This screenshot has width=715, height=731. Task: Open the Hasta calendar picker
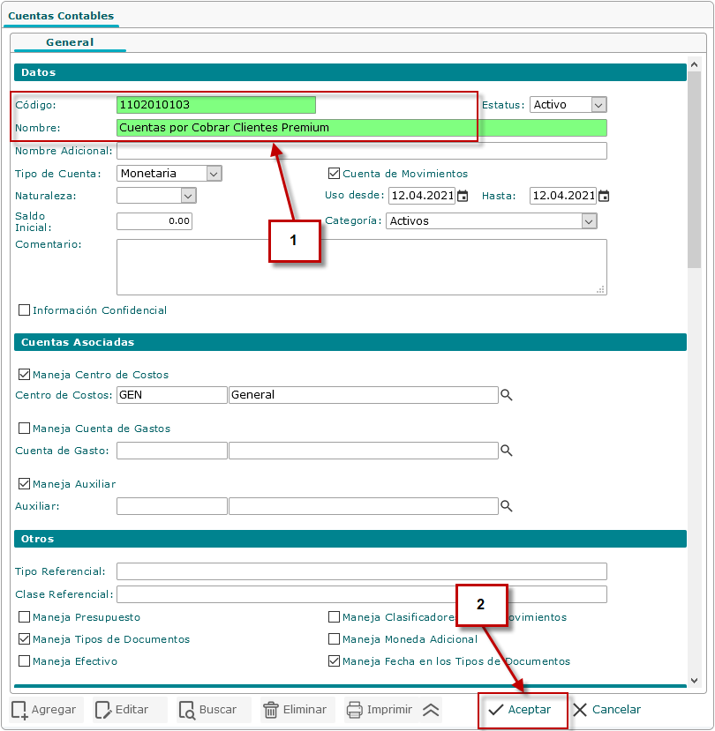tap(604, 196)
